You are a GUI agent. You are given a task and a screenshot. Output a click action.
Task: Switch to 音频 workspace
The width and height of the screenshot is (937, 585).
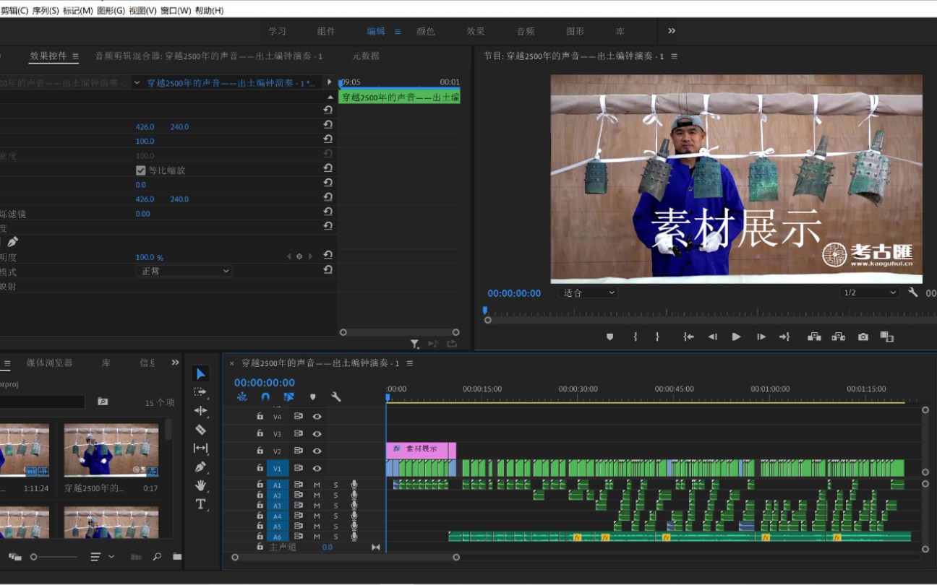point(526,31)
